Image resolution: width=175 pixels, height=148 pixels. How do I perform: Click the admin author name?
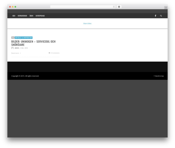[17, 48]
